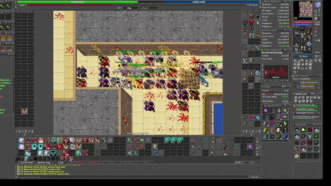Toggle the PvP mode button
The width and height of the screenshot is (331, 186).
tap(318, 40)
